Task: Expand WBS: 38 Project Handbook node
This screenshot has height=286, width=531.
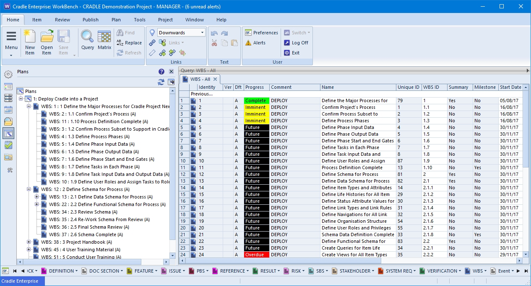Action: click(29, 242)
